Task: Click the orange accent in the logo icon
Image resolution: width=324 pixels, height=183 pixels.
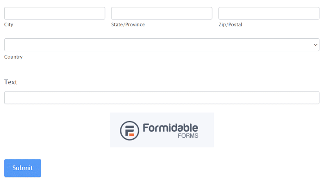Action: [131, 135]
